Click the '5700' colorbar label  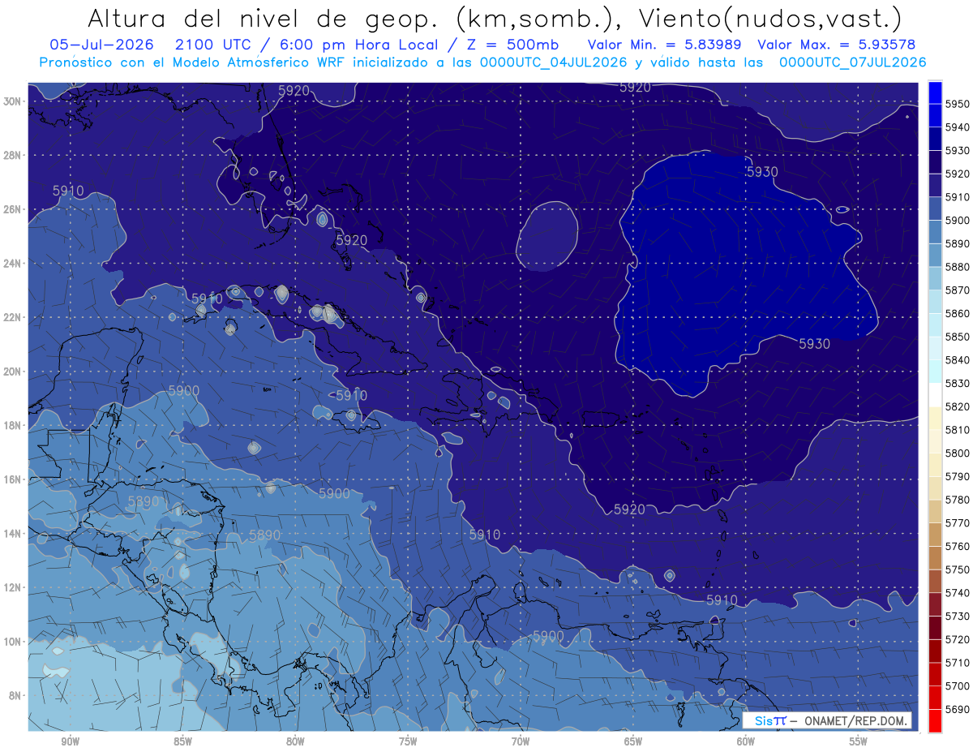click(x=958, y=686)
